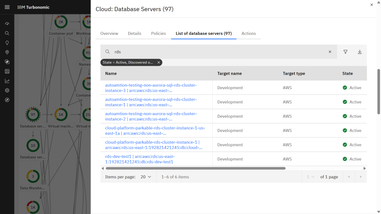This screenshot has height=214, width=381.
Task: Open Items per page dropdown
Action: tap(146, 177)
